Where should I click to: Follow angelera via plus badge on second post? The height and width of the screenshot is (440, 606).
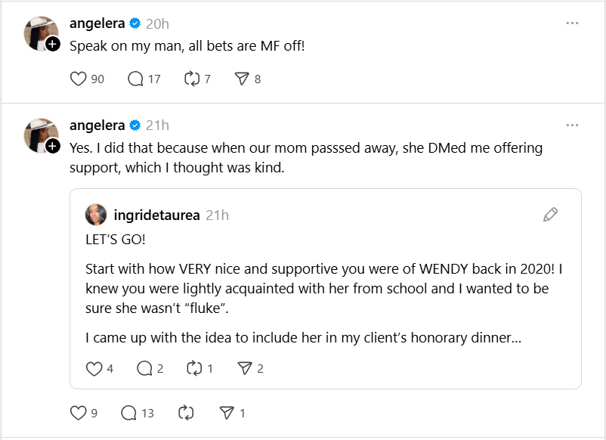[52, 146]
